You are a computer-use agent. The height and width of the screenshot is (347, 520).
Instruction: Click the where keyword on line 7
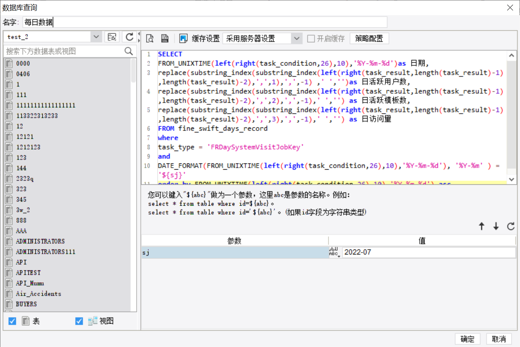tap(168, 138)
